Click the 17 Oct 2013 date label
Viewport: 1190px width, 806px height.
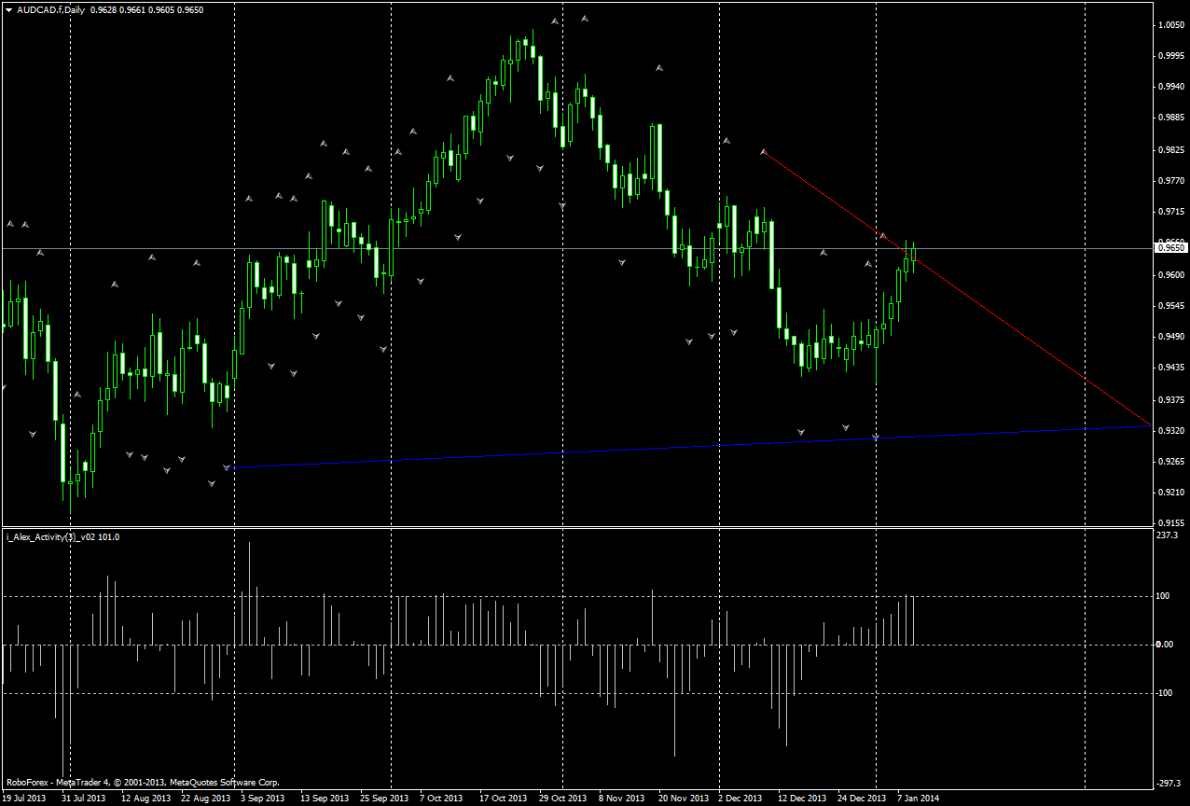(x=504, y=799)
